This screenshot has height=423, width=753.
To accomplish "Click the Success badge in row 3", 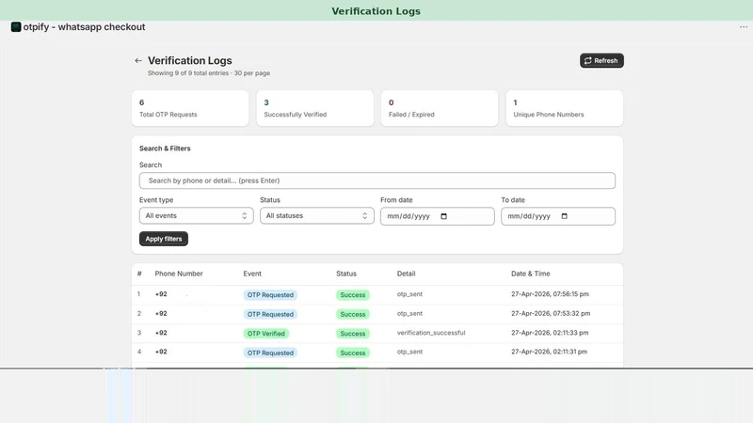I will point(352,334).
